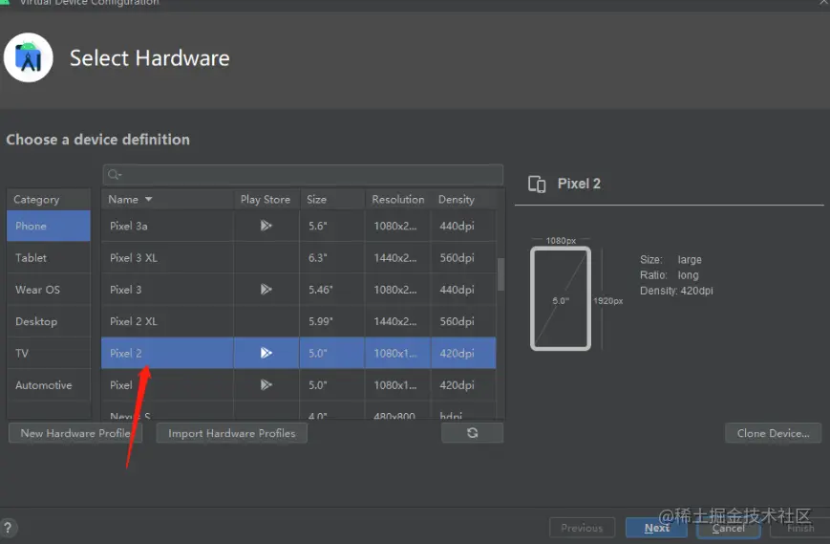
Task: Click the Cancel button
Action: click(x=729, y=528)
